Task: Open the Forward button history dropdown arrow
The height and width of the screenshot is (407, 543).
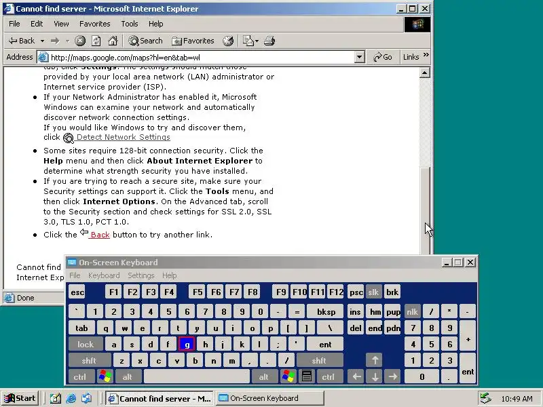Action: 67,41
